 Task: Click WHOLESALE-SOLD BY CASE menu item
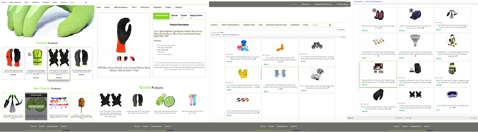(x=276, y=25)
